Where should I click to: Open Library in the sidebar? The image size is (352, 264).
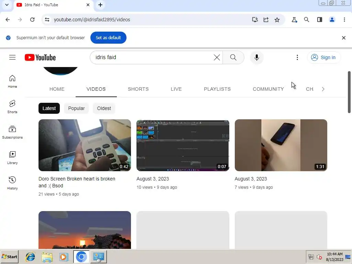12,158
